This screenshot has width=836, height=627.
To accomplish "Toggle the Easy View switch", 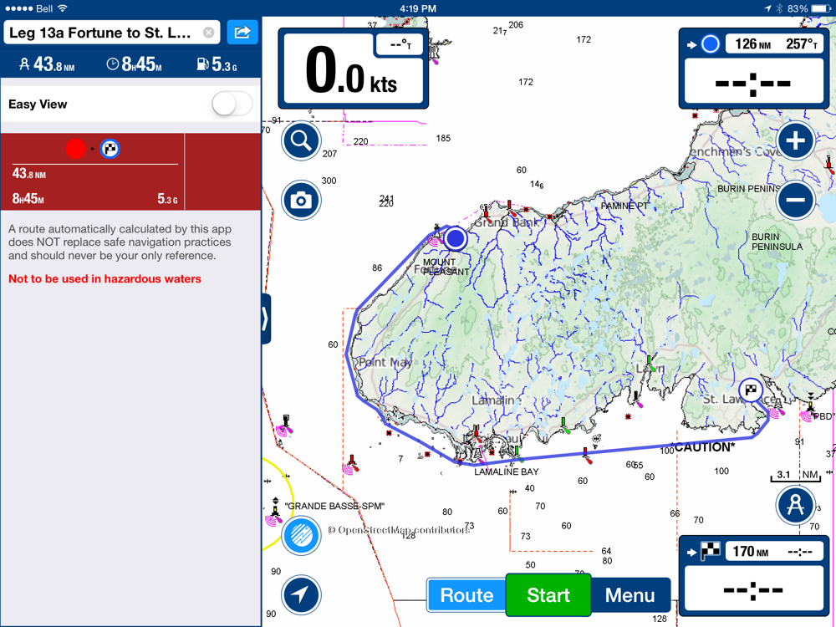I will (x=232, y=104).
